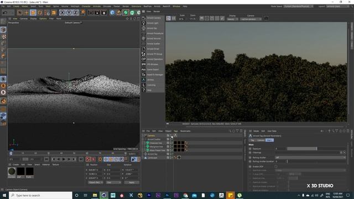Select Landscape object row

tap(152, 158)
